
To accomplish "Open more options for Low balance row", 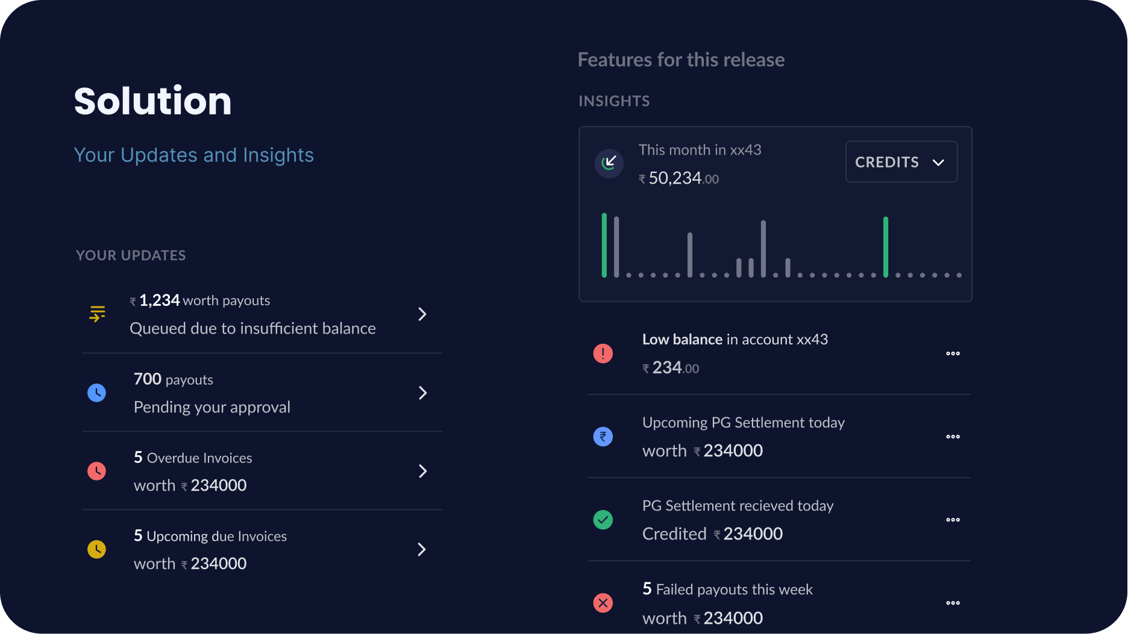I will pos(953,353).
